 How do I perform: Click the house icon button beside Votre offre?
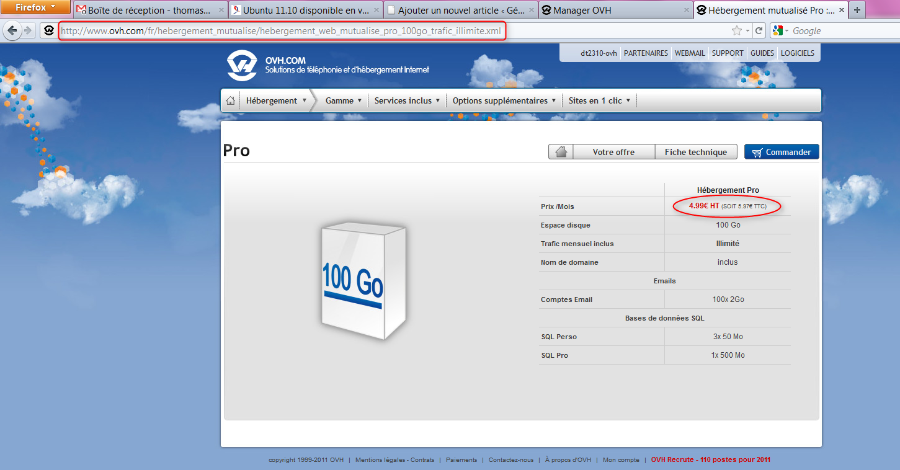(561, 152)
